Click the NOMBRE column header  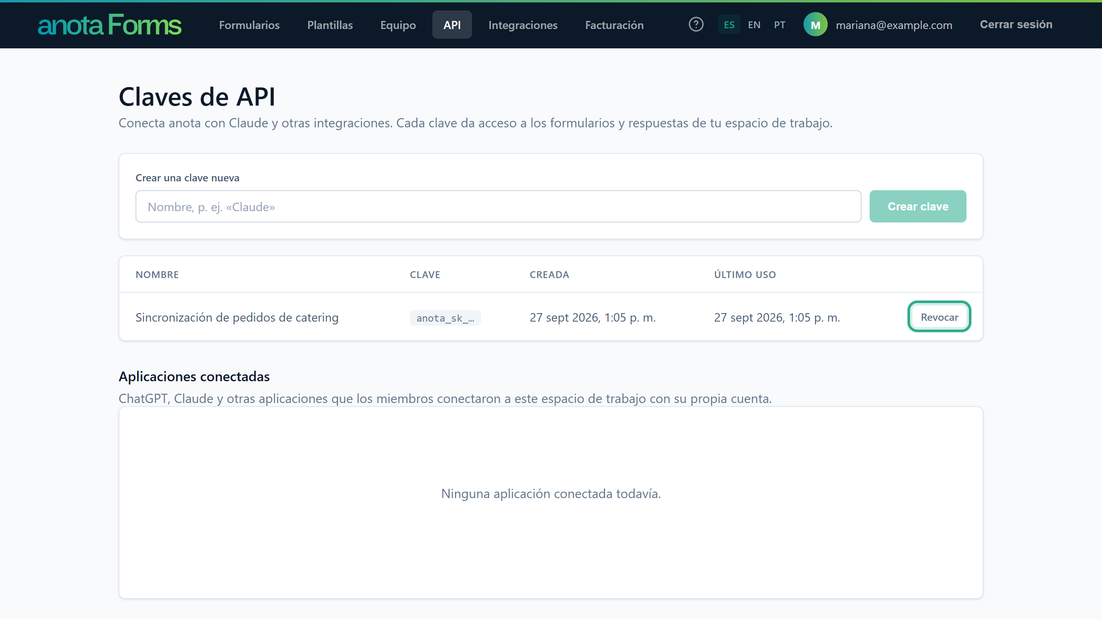157,274
